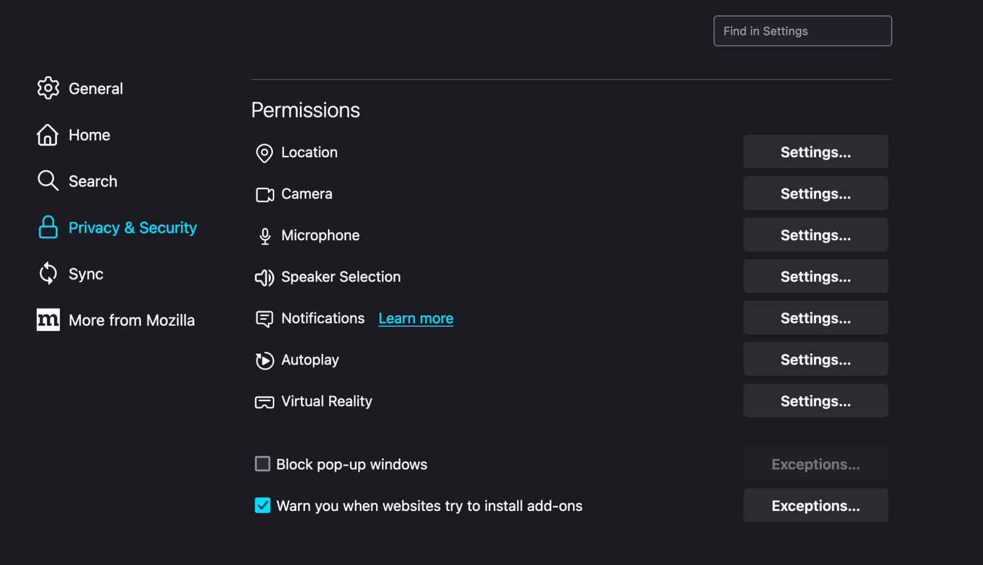
Task: Click the Virtual Reality label text
Action: [326, 401]
